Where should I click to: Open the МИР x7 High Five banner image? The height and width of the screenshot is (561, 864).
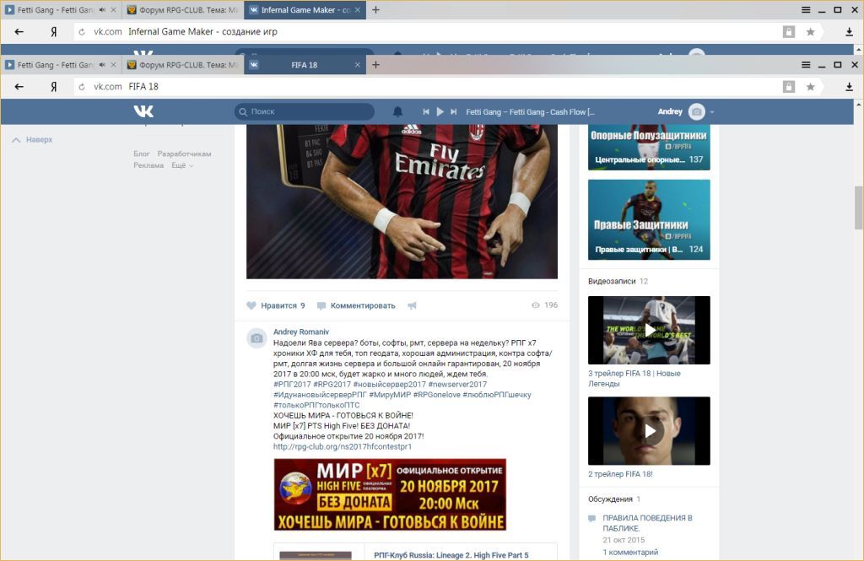tap(390, 494)
